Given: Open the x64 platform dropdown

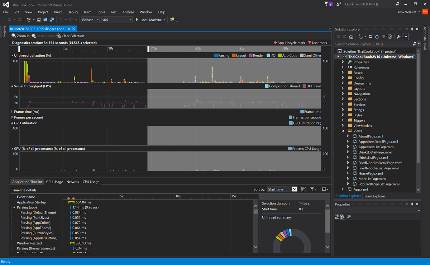Looking at the screenshot, I should [117, 20].
